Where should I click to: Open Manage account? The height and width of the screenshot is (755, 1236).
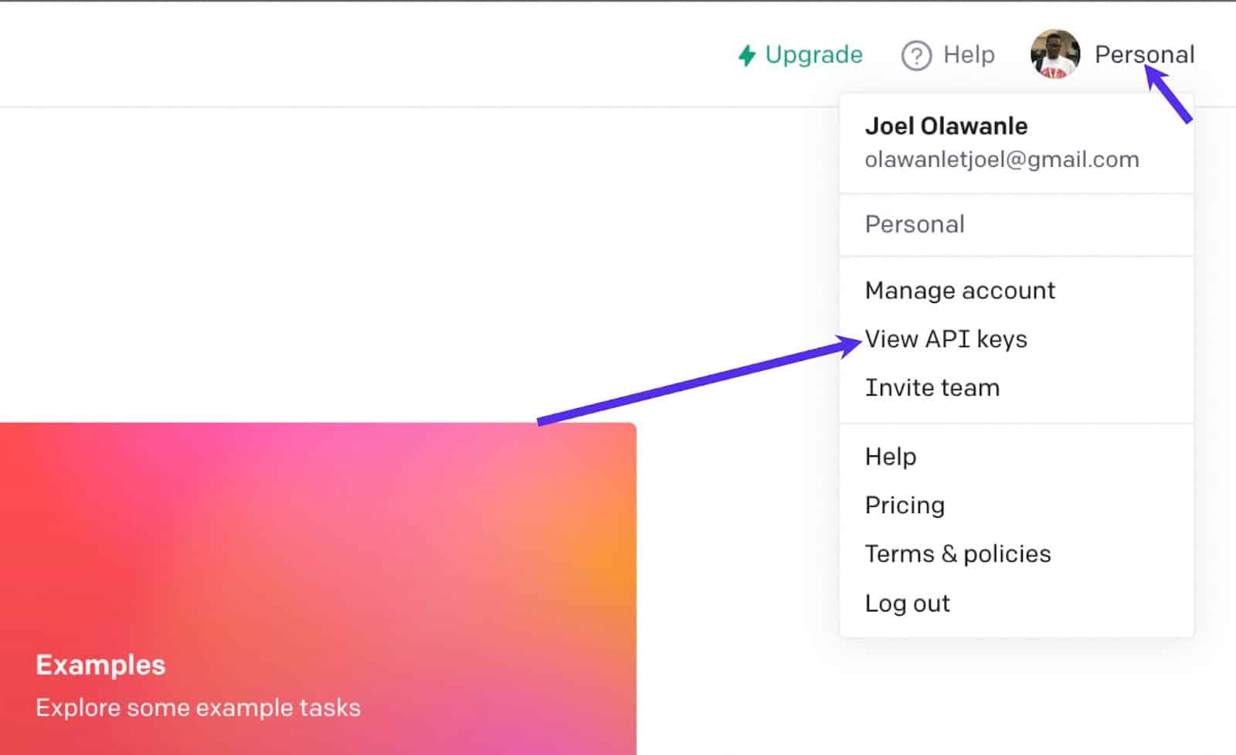pos(960,291)
